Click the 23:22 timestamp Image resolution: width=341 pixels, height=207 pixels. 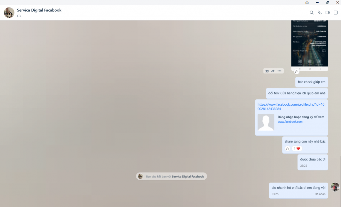304,166
